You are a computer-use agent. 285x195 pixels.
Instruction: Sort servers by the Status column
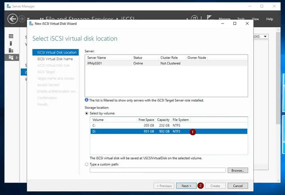(x=145, y=57)
